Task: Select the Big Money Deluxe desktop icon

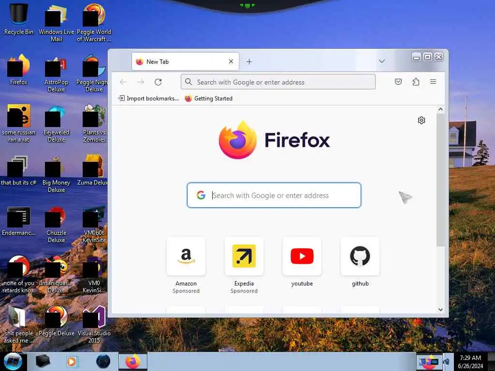Action: (x=56, y=173)
